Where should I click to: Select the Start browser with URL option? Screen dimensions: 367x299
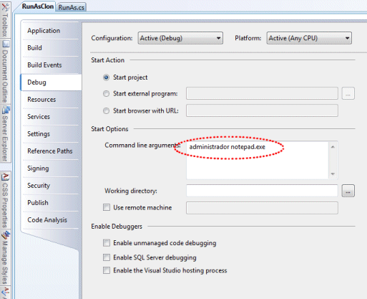(x=106, y=111)
